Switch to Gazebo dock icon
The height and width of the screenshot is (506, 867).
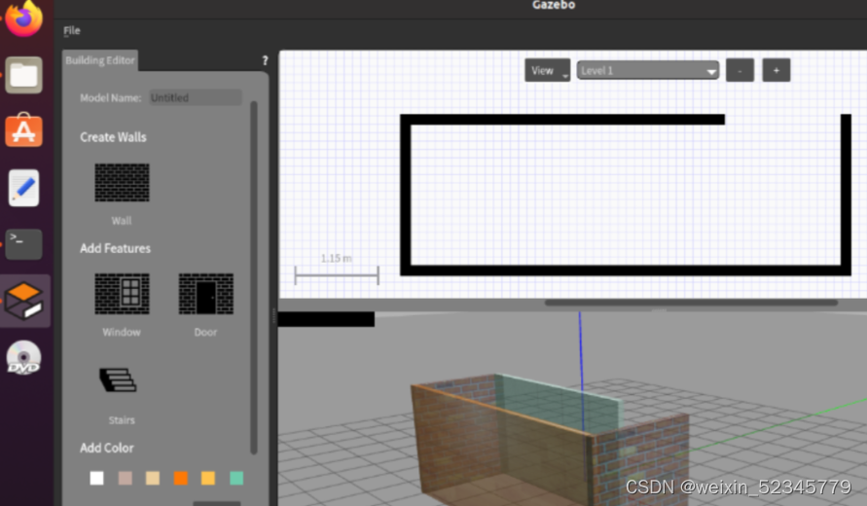coord(23,301)
